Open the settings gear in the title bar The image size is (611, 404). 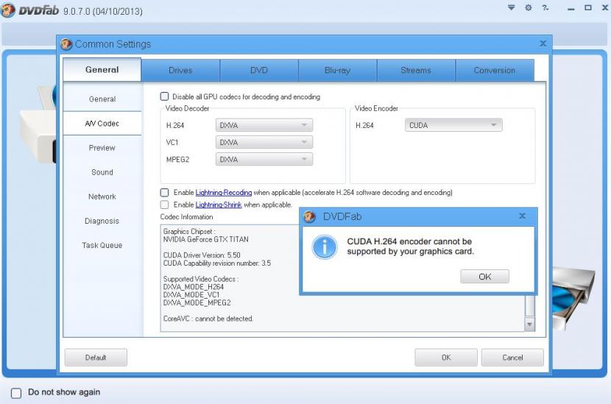click(528, 8)
